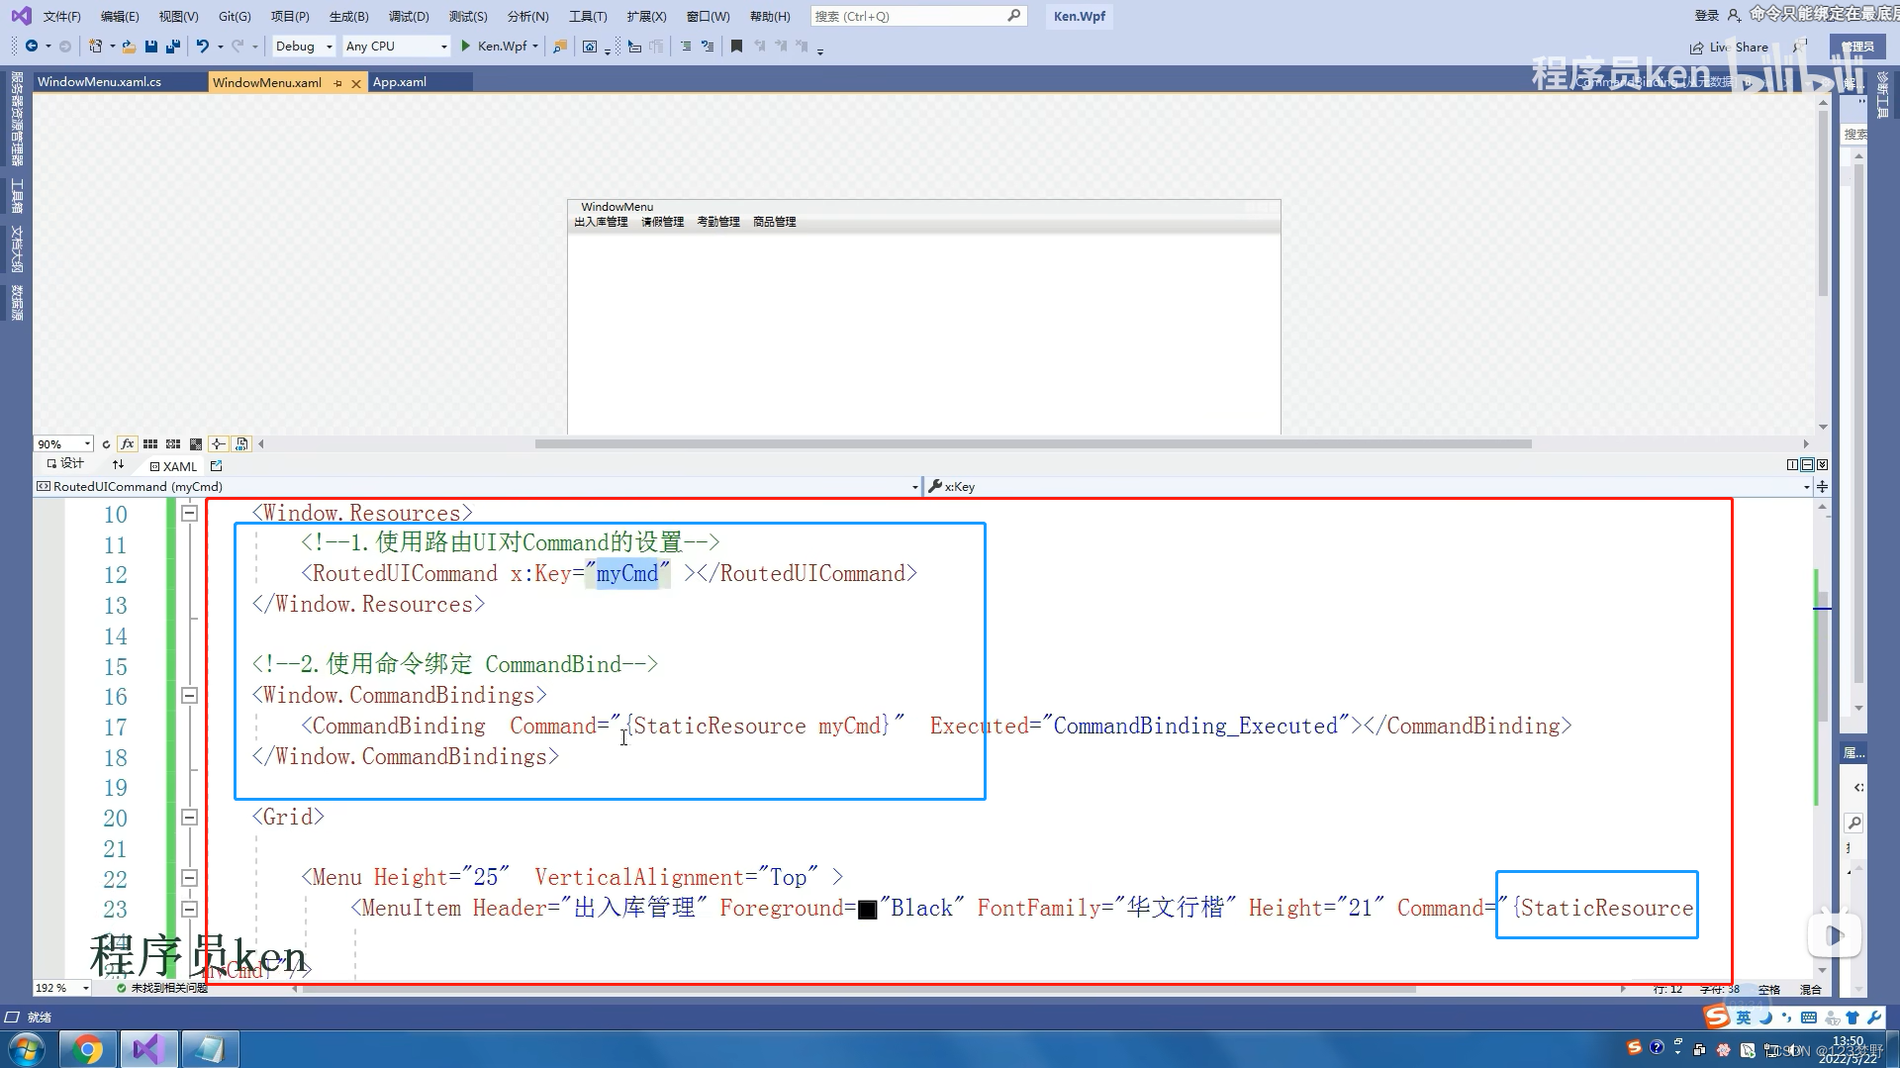Toggle the fx effects button in designer
This screenshot has width=1900, height=1068.
pyautogui.click(x=128, y=444)
